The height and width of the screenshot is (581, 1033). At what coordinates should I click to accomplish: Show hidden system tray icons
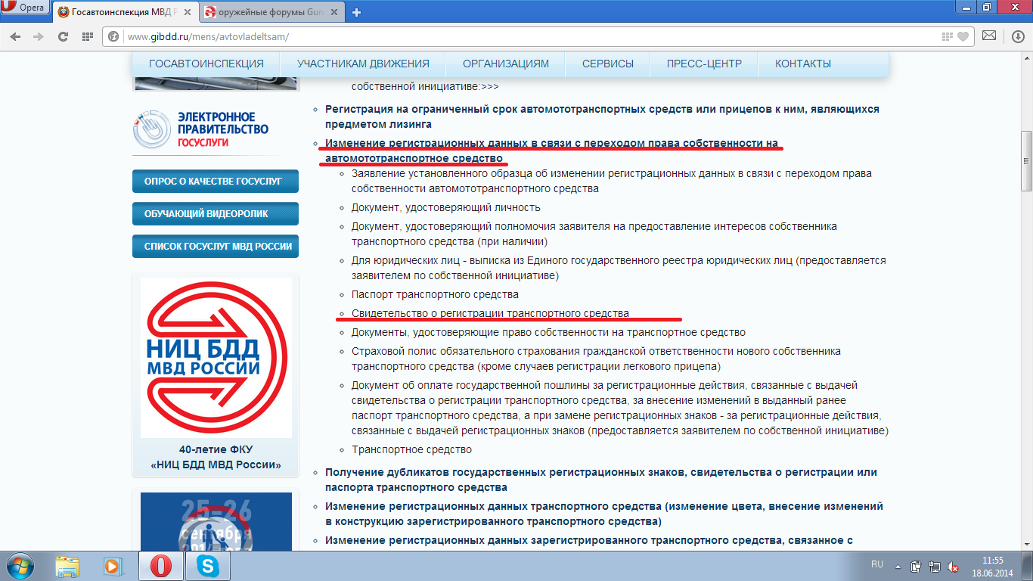tap(898, 565)
